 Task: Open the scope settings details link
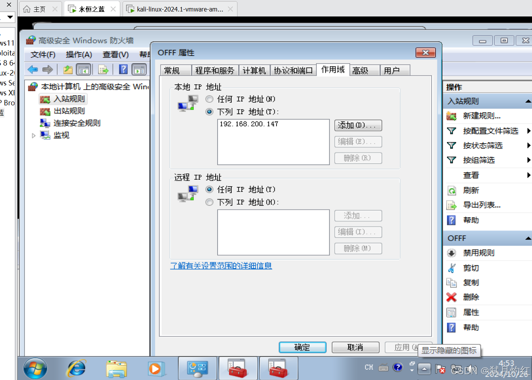[221, 265]
